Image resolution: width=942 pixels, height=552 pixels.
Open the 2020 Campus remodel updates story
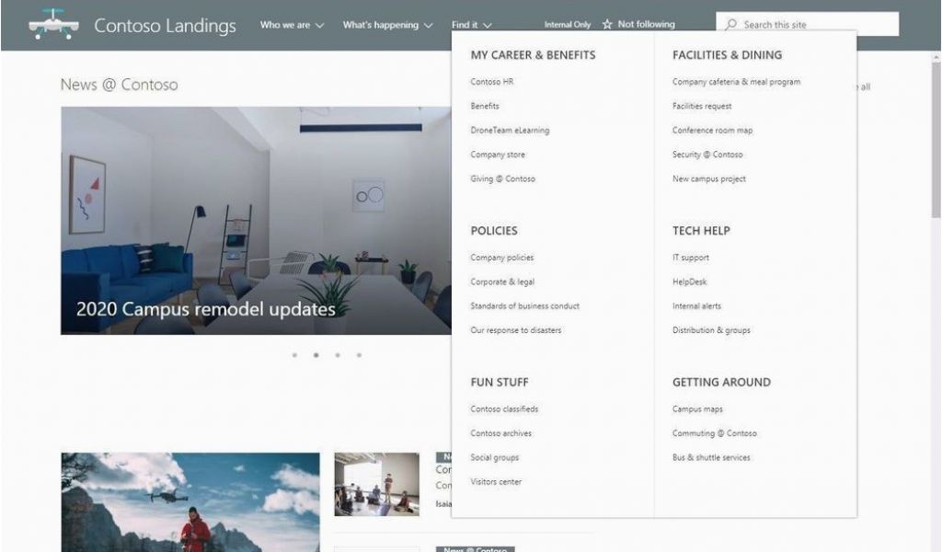[206, 309]
